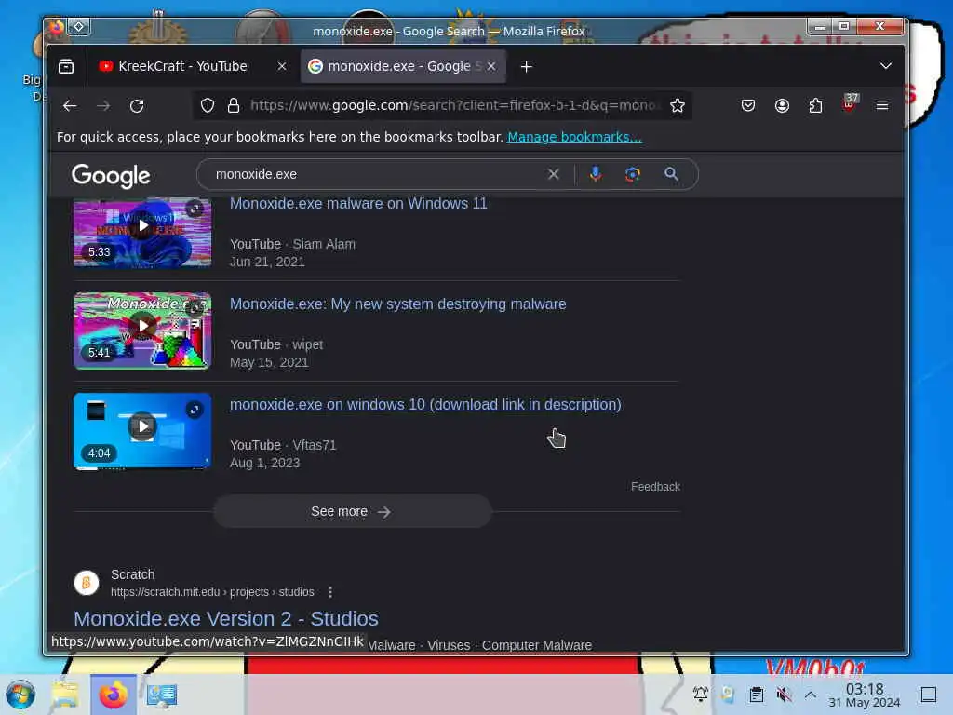Open the Save to Pocket icon
The image size is (953, 715).
pyautogui.click(x=747, y=106)
